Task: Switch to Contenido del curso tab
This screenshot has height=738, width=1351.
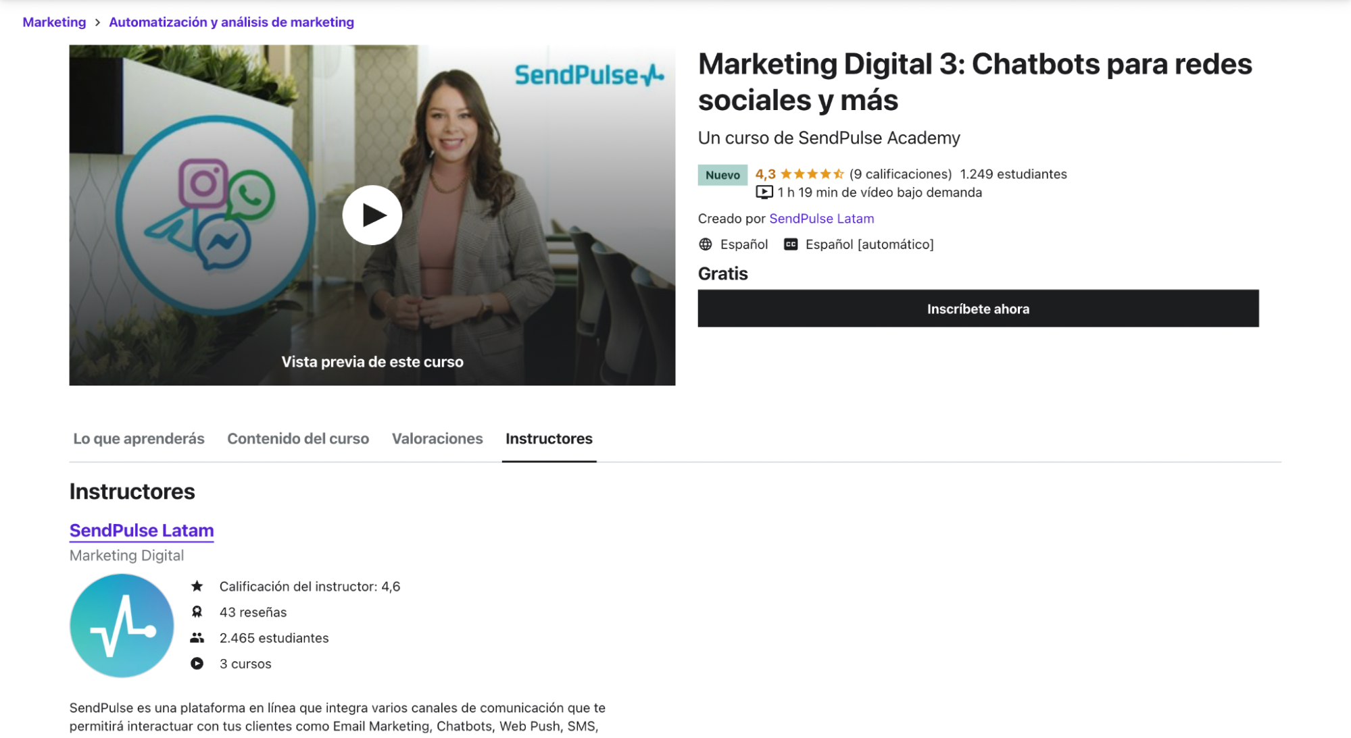Action: (298, 439)
